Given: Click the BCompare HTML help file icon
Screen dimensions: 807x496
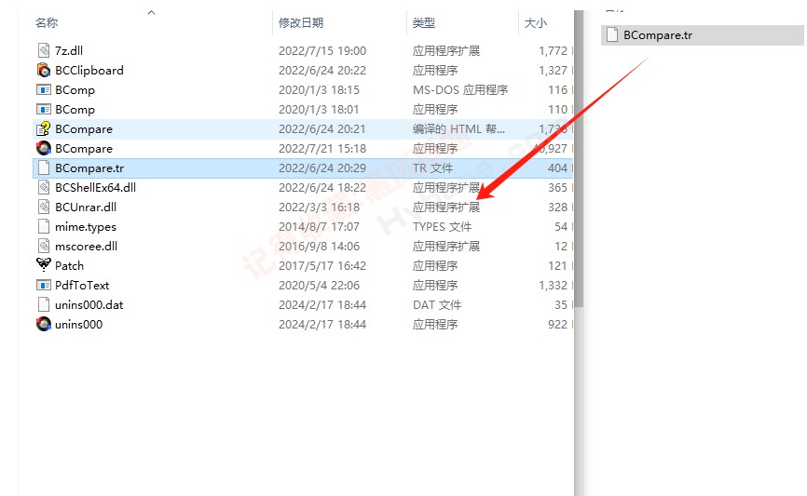Looking at the screenshot, I should pyautogui.click(x=44, y=128).
